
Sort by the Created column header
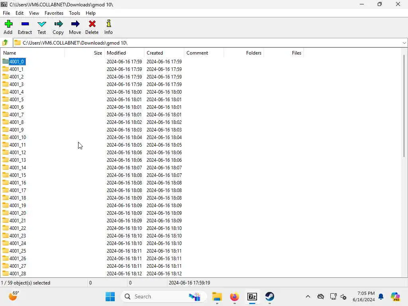[x=164, y=53]
